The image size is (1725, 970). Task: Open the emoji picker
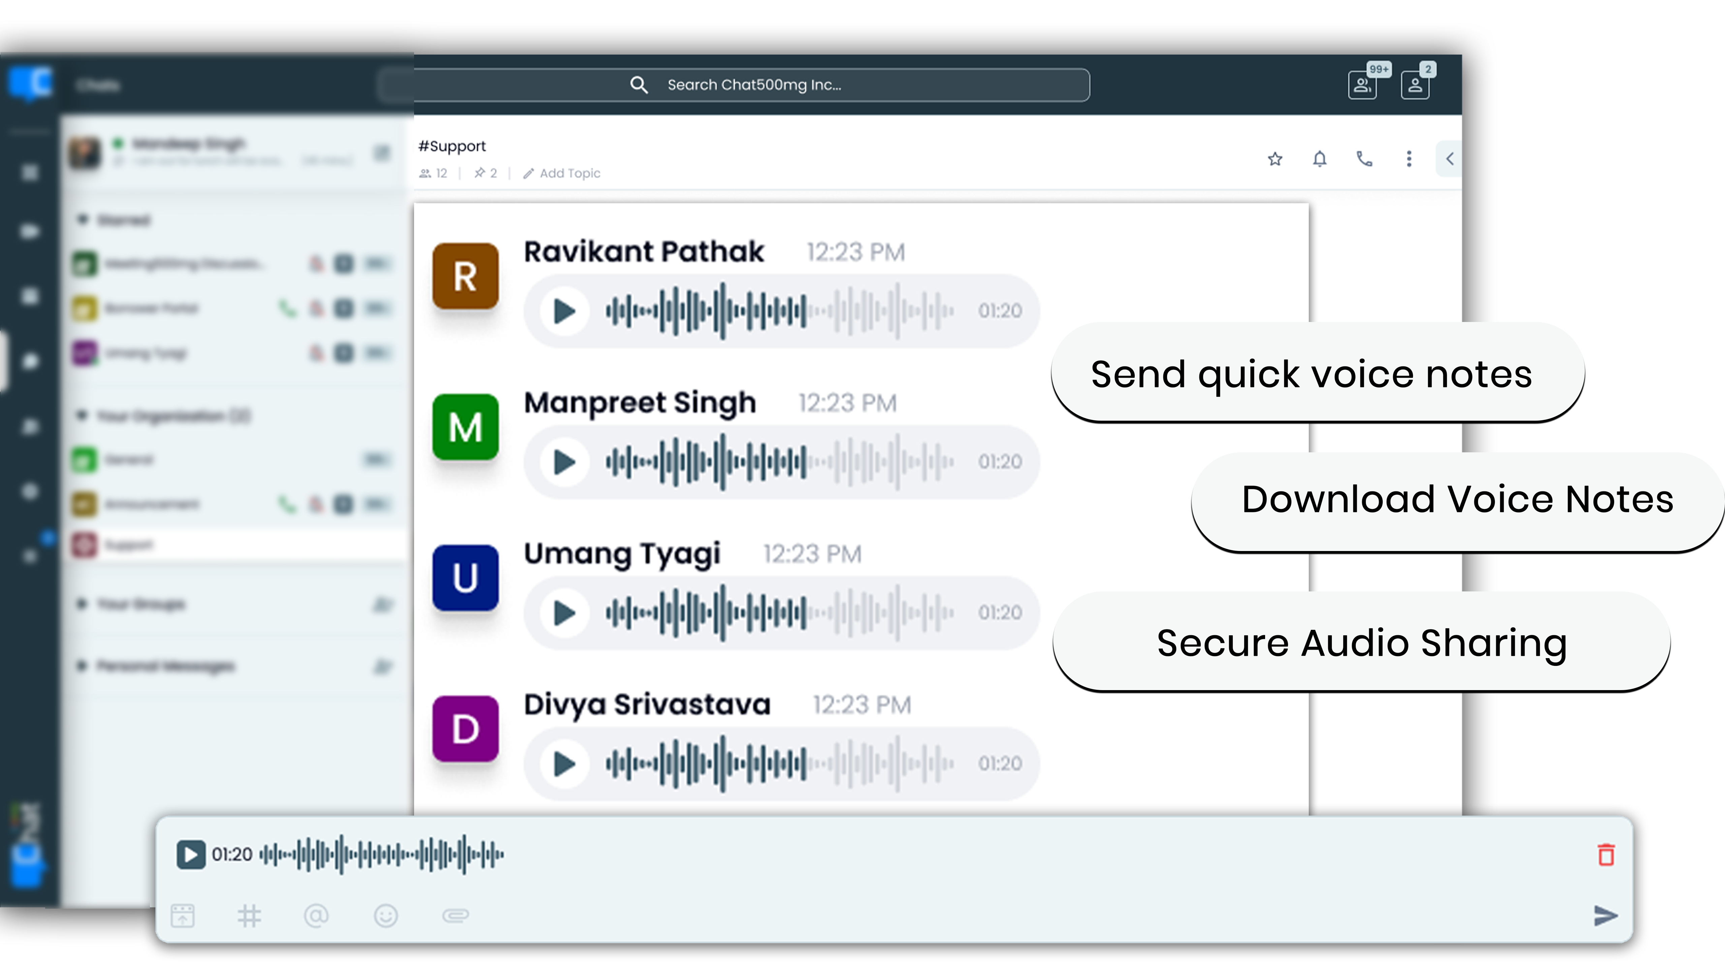pyautogui.click(x=386, y=916)
